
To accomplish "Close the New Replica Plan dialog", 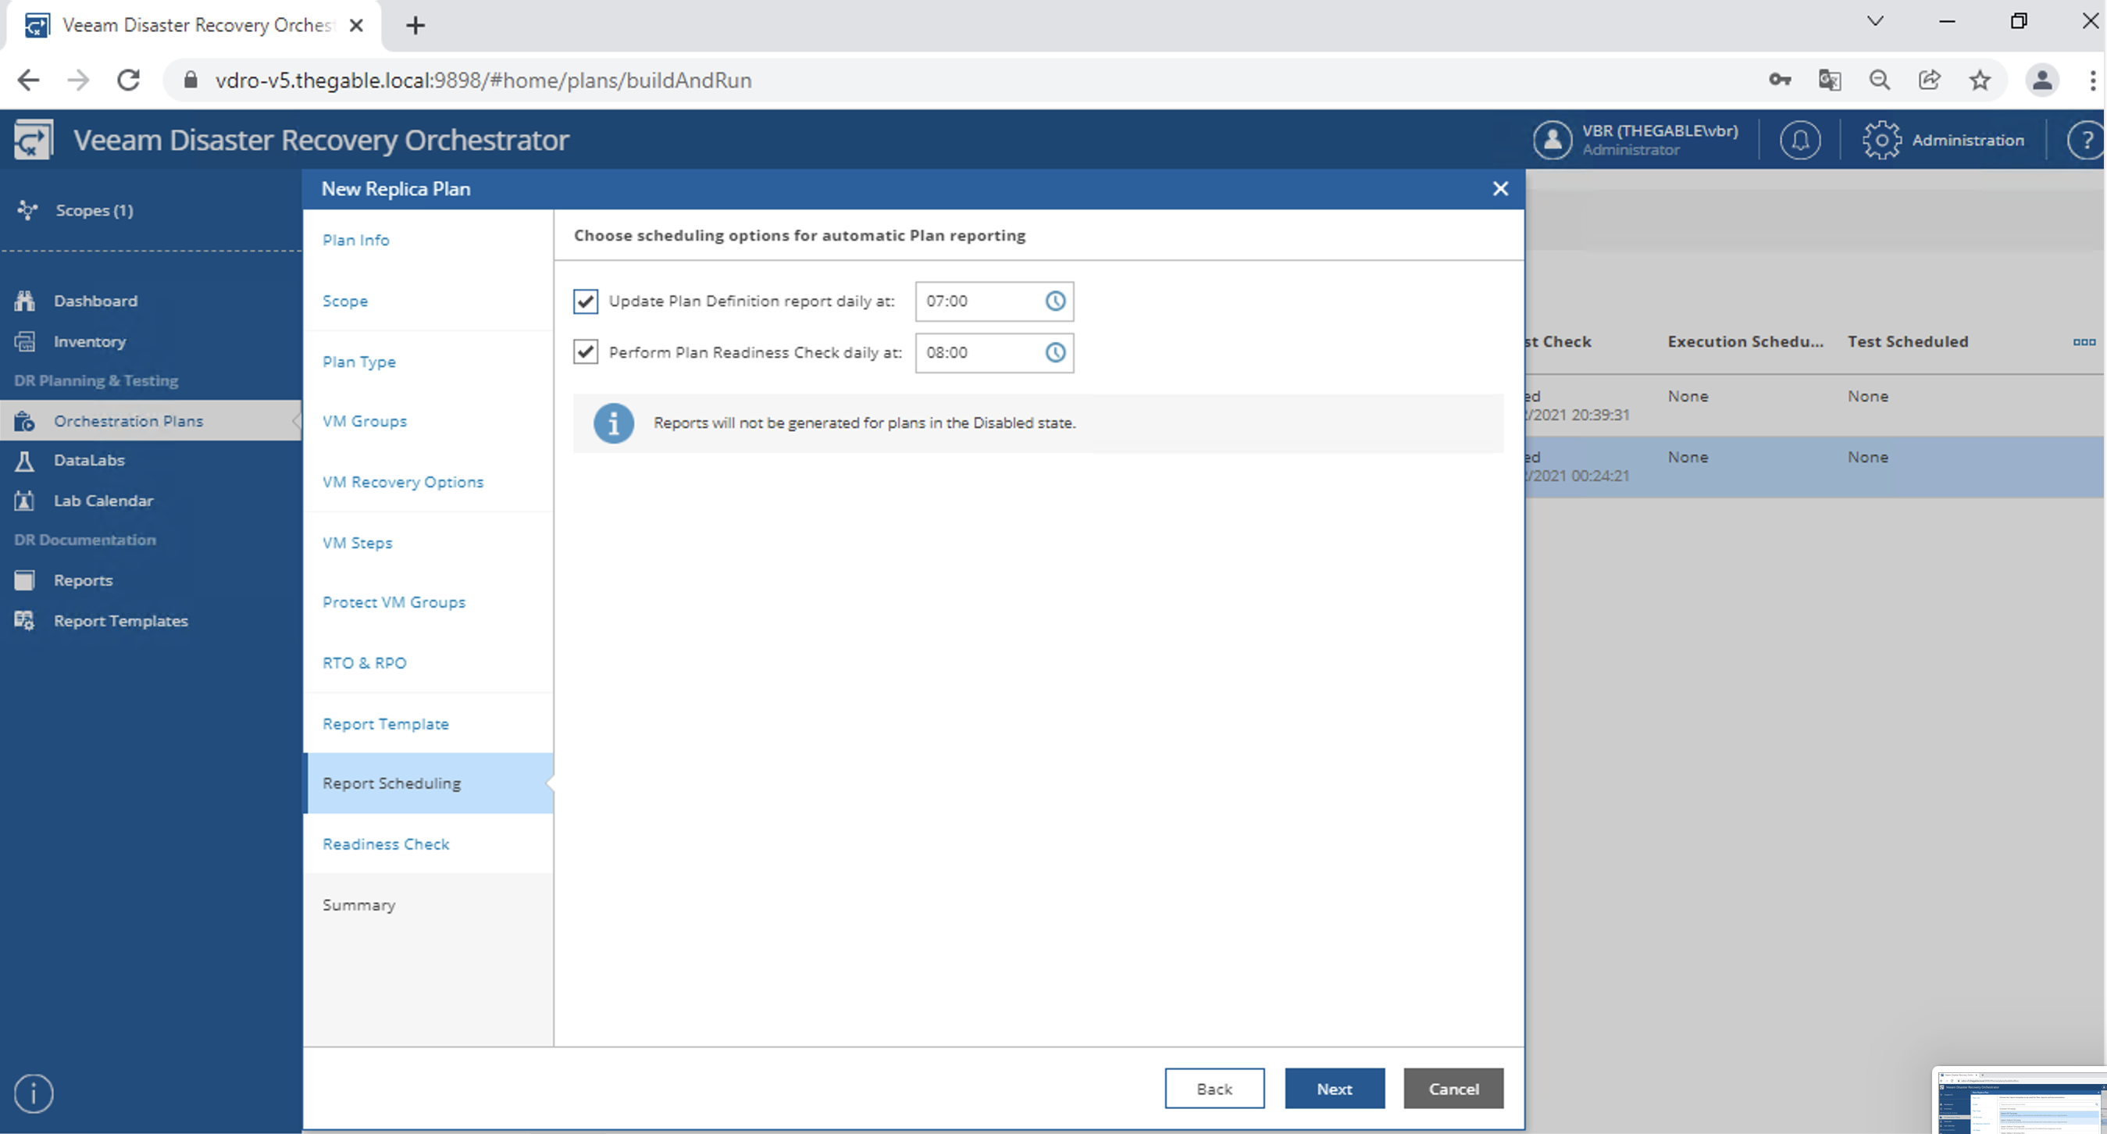I will pos(1500,189).
